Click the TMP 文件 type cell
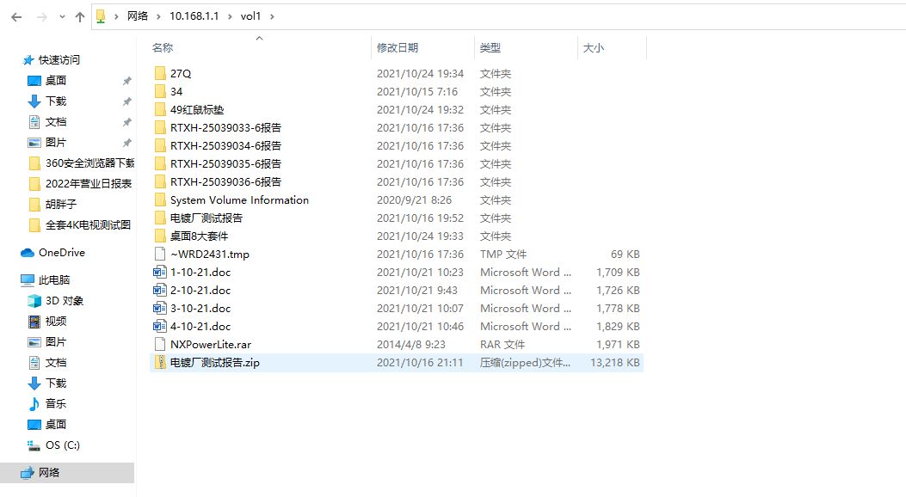Image resolution: width=906 pixels, height=497 pixels. [x=503, y=254]
